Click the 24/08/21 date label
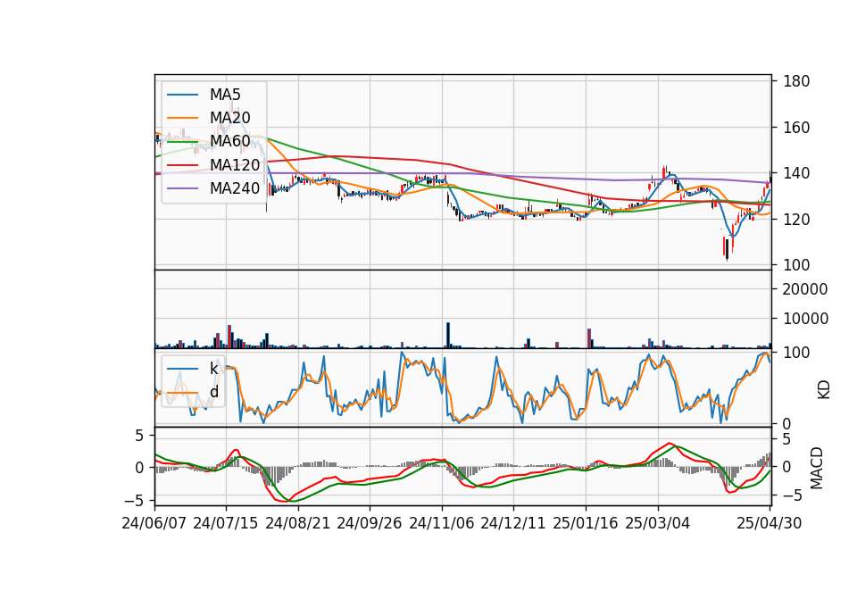The height and width of the screenshot is (616, 857). (x=298, y=523)
